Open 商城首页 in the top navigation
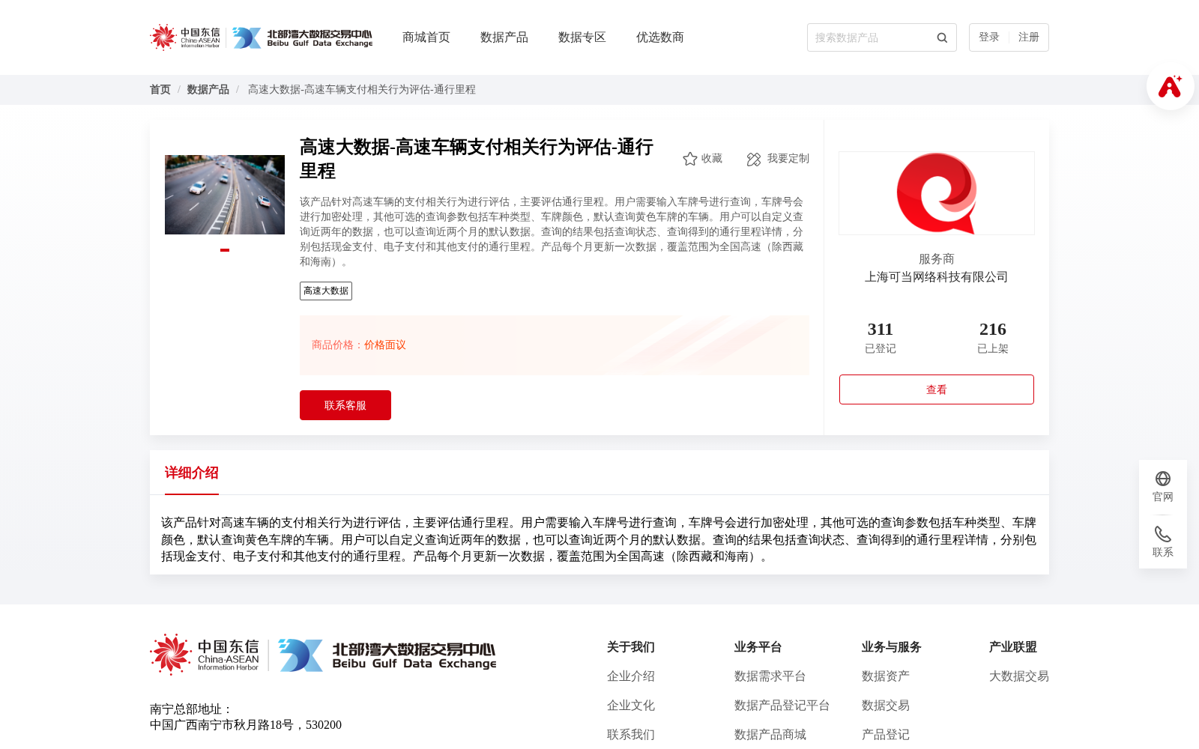The width and height of the screenshot is (1199, 749). [x=426, y=37]
